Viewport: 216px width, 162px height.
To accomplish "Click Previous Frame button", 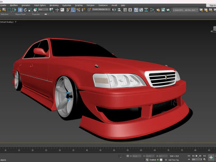I will pyautogui.click(x=193, y=156).
